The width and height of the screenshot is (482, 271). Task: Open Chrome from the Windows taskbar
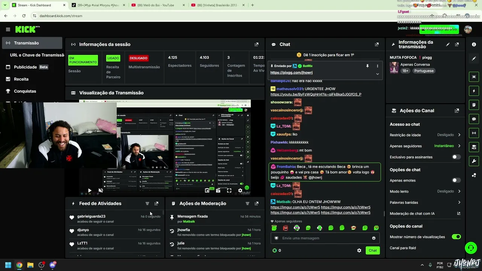(19, 265)
